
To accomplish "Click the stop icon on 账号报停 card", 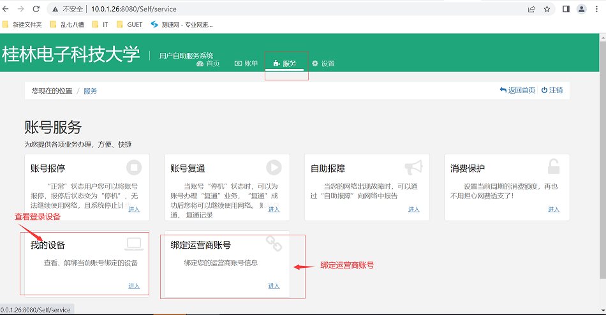I will click(134, 168).
